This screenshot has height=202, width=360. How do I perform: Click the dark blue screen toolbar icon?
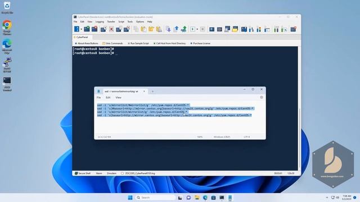click(x=211, y=29)
